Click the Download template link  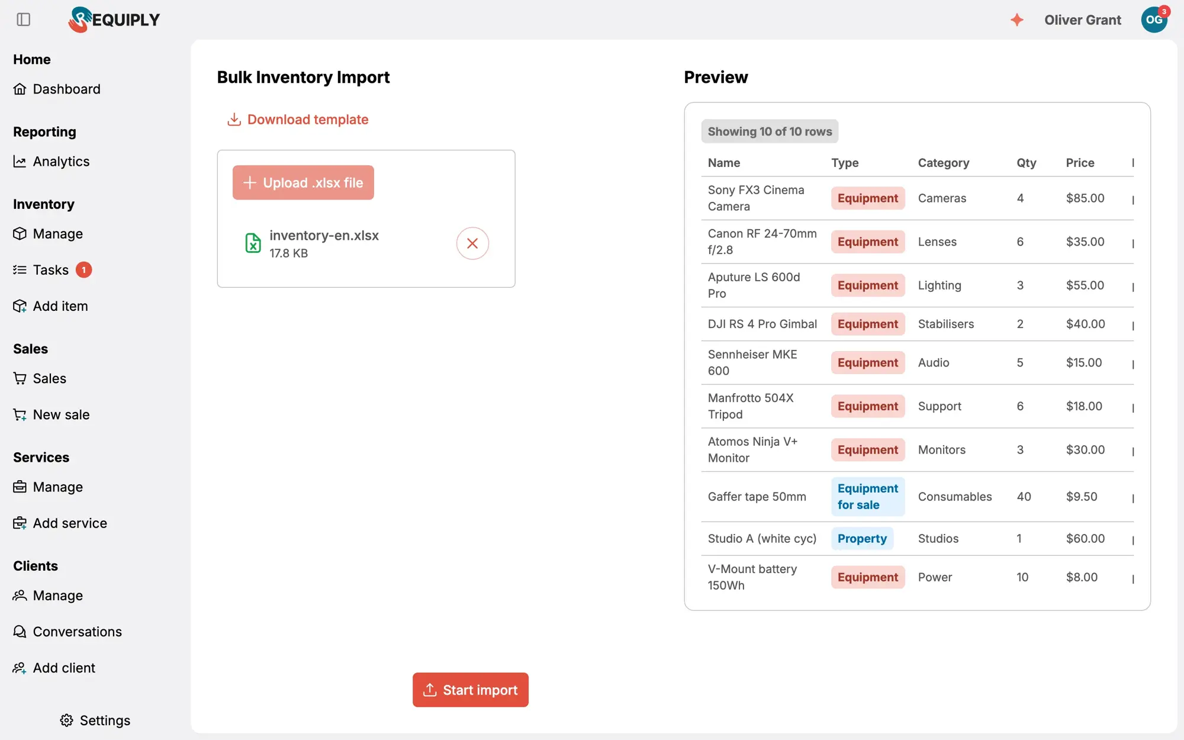tap(298, 120)
